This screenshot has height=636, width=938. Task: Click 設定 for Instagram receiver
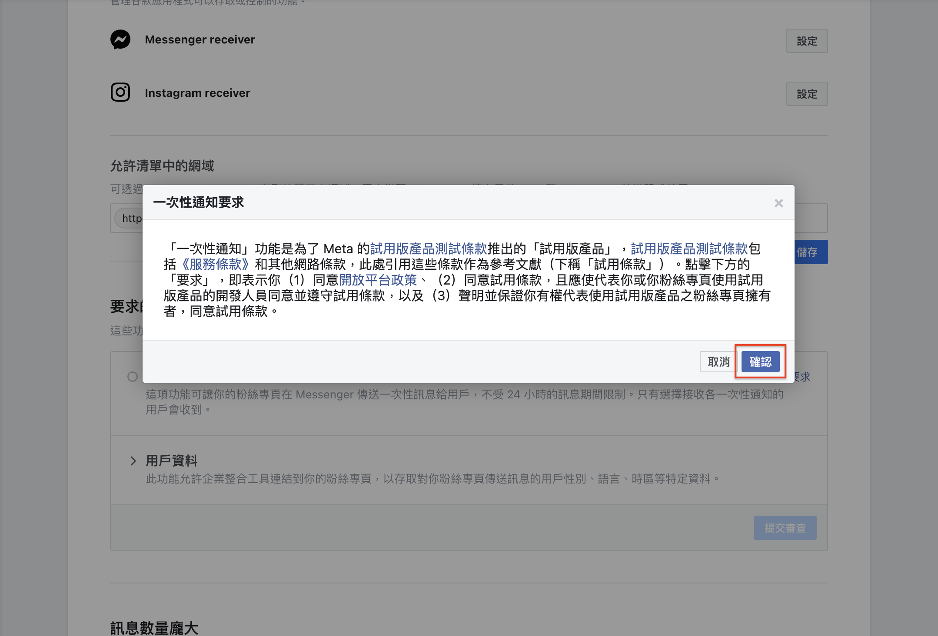coord(807,94)
